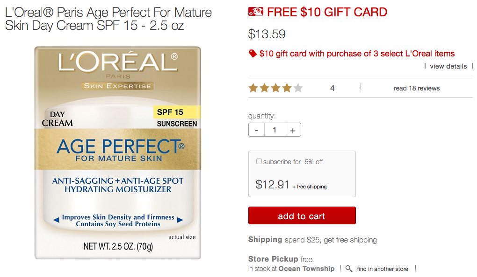Click the first gold star in the rating
The height and width of the screenshot is (277, 477).
pyautogui.click(x=253, y=87)
